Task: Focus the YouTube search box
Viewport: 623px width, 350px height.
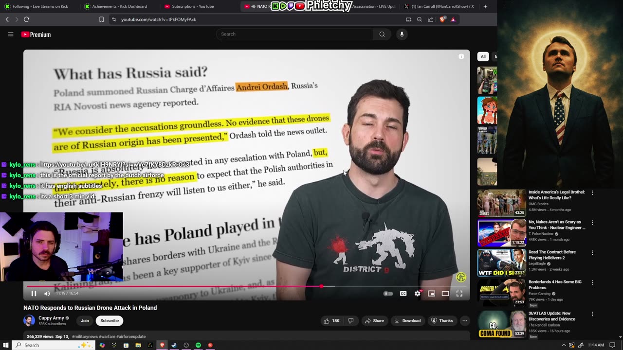Action: pyautogui.click(x=294, y=34)
